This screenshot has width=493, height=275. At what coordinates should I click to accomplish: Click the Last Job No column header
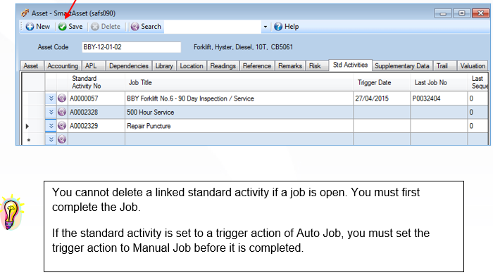439,82
